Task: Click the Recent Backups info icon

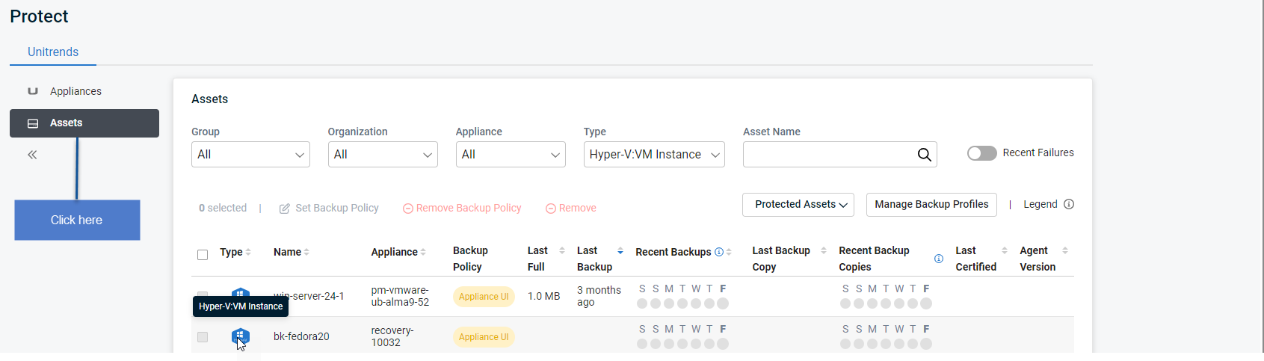Action: (719, 253)
